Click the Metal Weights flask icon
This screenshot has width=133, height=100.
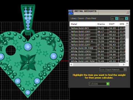coord(71,12)
